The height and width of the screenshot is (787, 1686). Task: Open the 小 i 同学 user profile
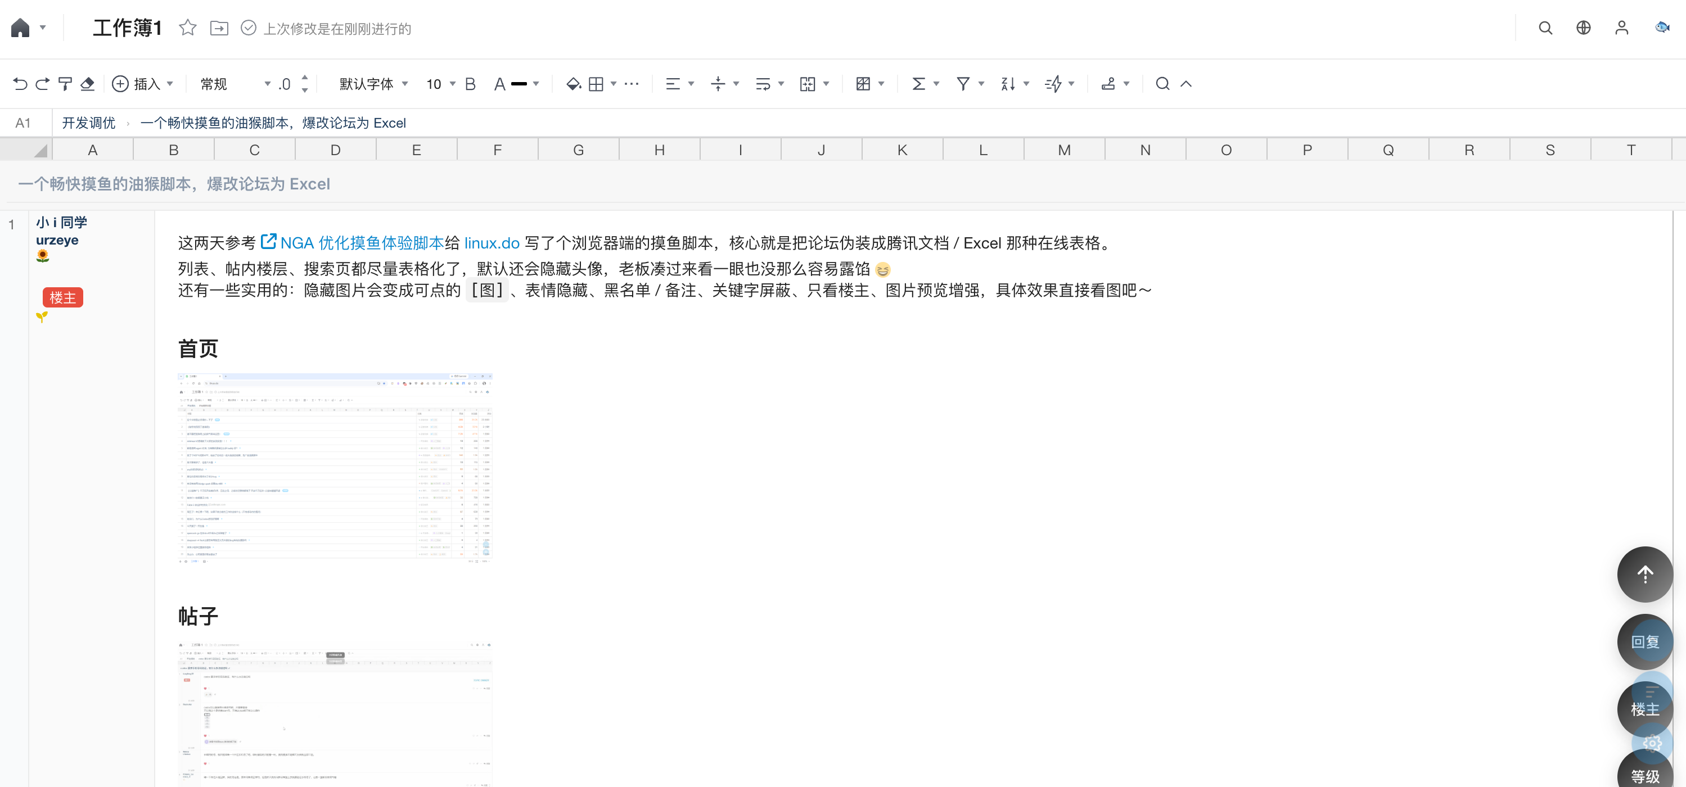click(x=61, y=222)
